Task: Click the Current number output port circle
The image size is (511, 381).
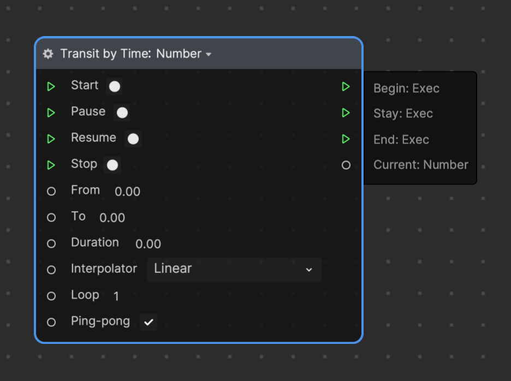Action: (346, 165)
